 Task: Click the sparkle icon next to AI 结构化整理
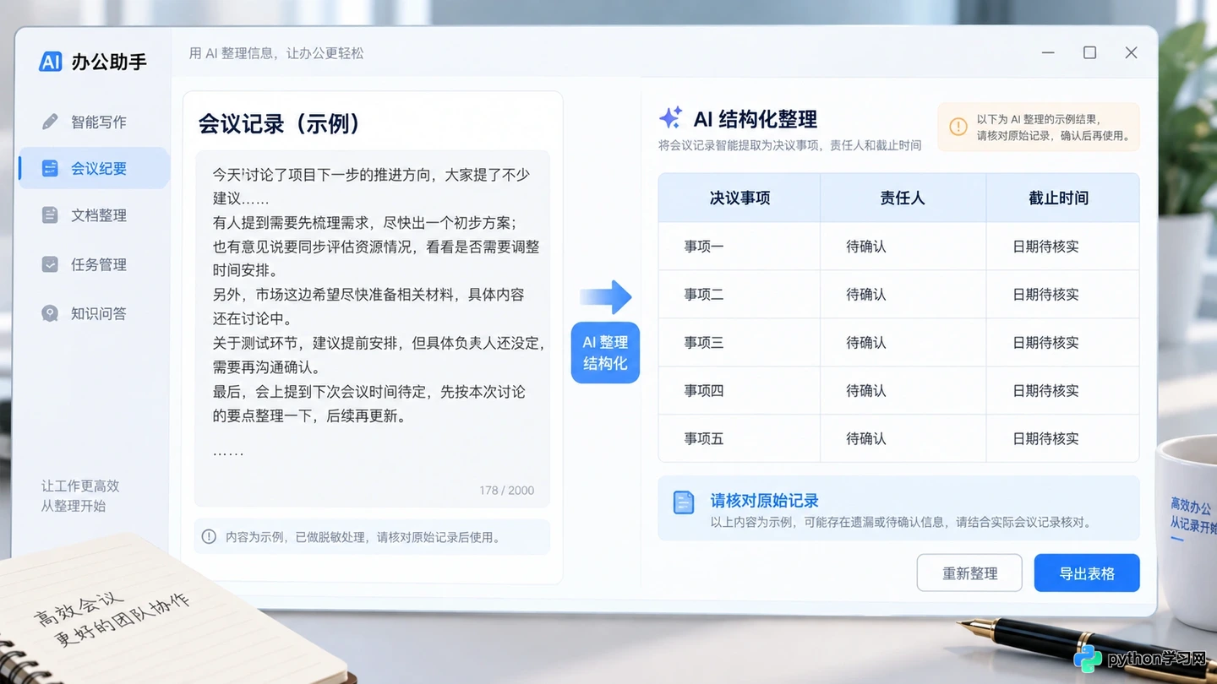[671, 118]
